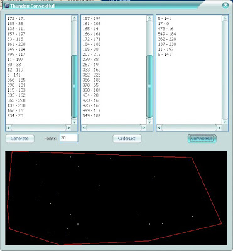Select "17 - 0" in the hull result list

point(163,24)
